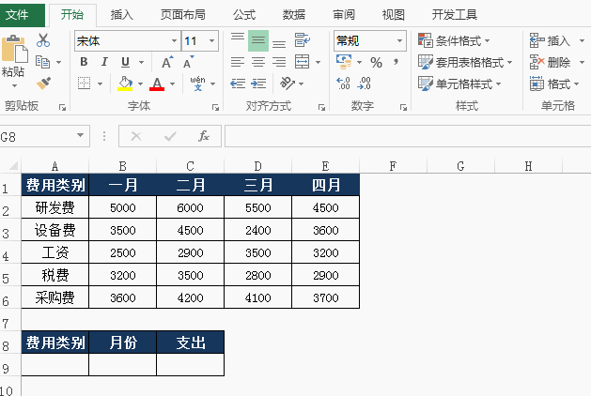
Task: Open Format as Table (套用表格格式) menu
Action: click(x=465, y=63)
